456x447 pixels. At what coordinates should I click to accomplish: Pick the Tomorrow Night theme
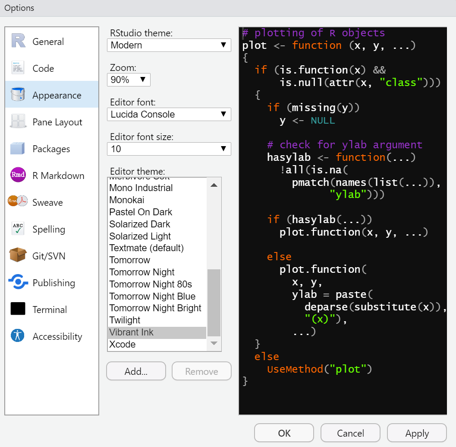coord(157,272)
